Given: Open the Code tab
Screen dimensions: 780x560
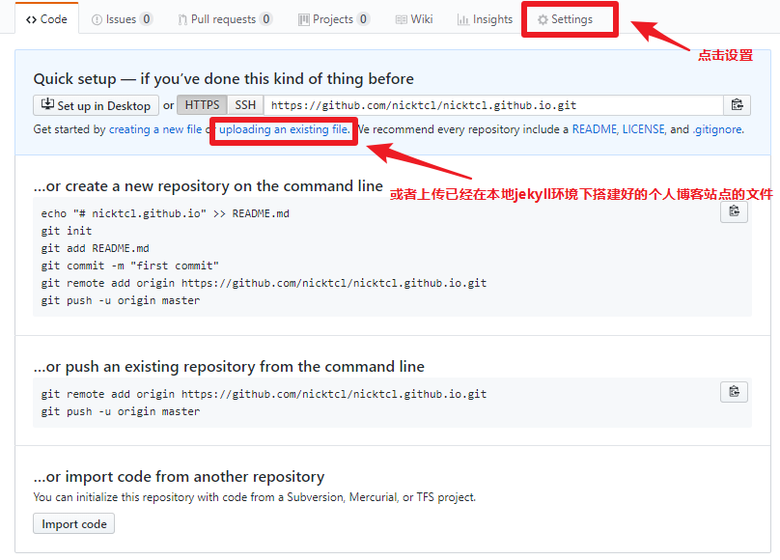Looking at the screenshot, I should click(x=46, y=19).
